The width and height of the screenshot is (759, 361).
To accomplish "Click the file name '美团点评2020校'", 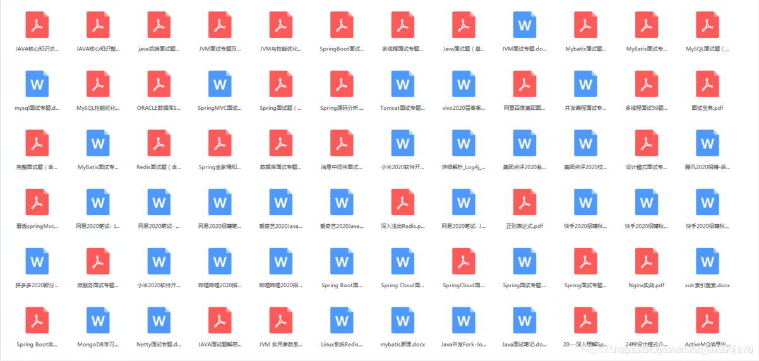I will coord(586,167).
